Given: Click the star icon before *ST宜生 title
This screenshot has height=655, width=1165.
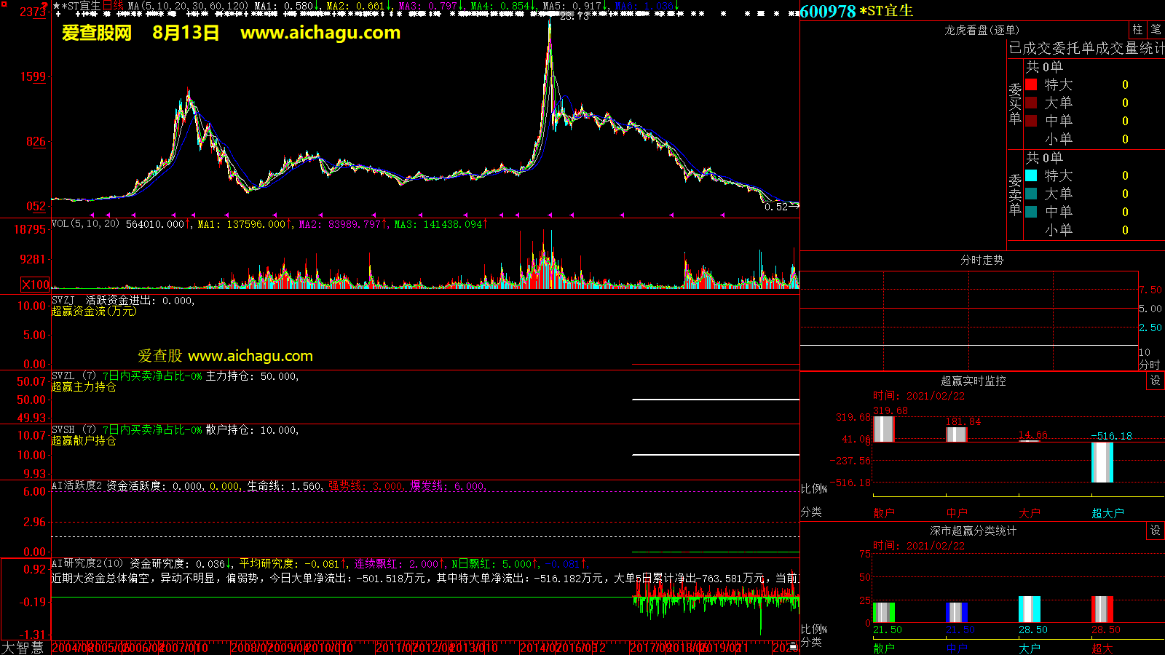Looking at the screenshot, I should point(56,6).
